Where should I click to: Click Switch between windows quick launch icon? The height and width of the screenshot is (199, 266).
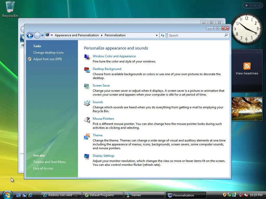[24, 195]
